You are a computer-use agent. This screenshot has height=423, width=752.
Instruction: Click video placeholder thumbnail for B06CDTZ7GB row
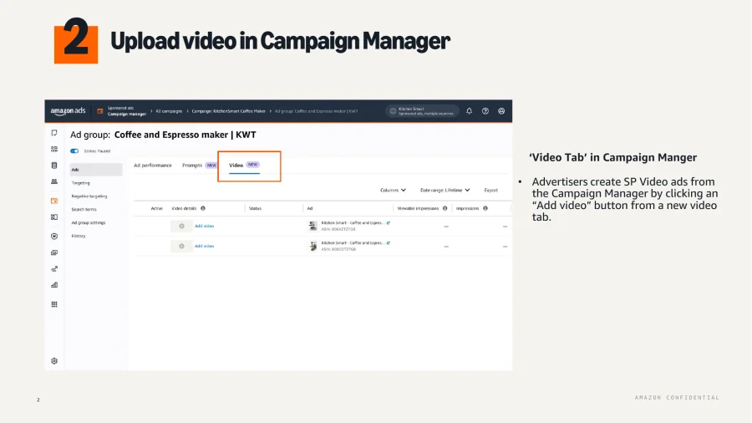pyautogui.click(x=181, y=246)
